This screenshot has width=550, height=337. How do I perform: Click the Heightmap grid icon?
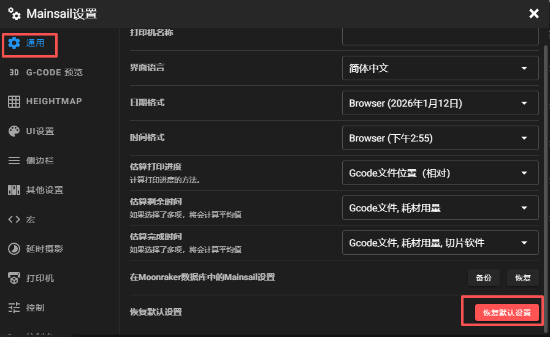pyautogui.click(x=14, y=102)
